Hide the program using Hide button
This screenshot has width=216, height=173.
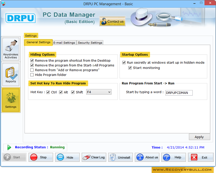pyautogui.click(x=67, y=157)
